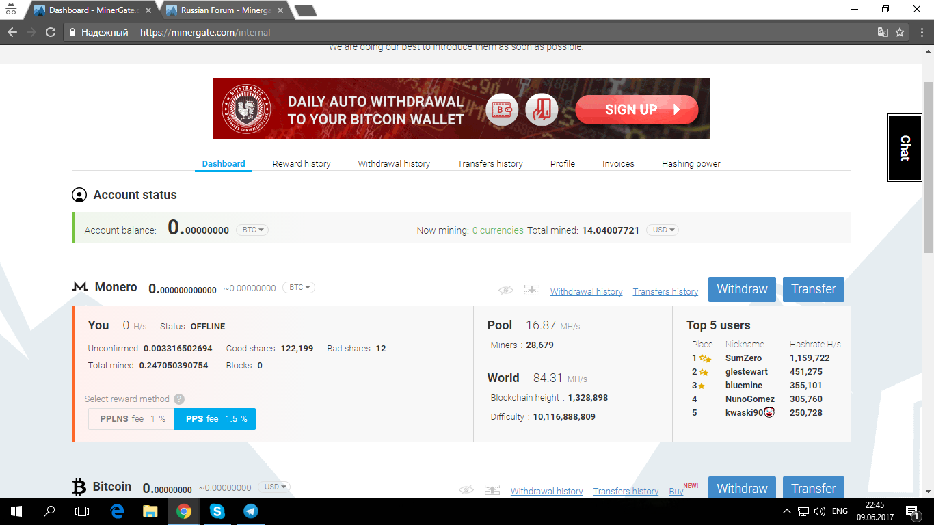Click the deposit icon in Bitcoin row

[492, 490]
